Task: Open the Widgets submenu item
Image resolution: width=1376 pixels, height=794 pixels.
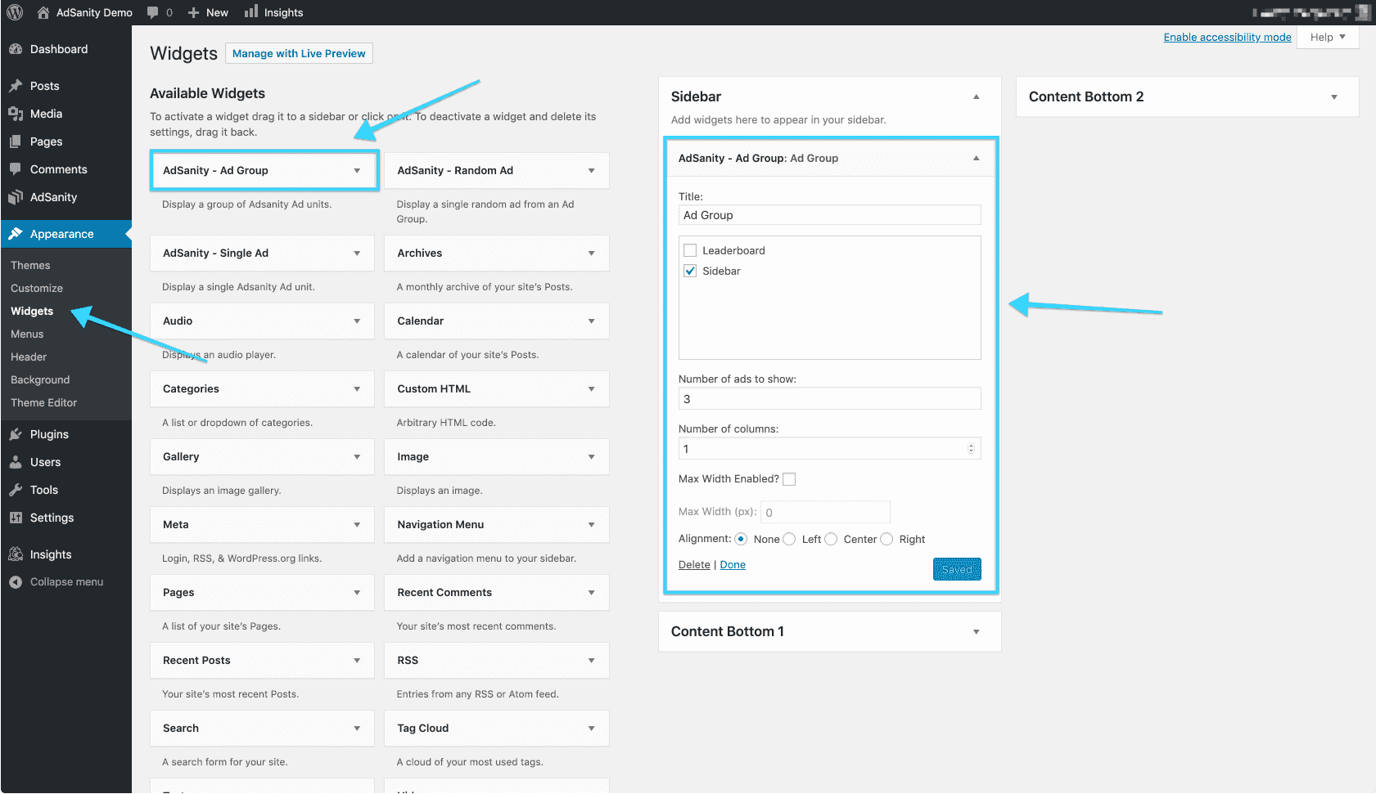Action: 32,311
